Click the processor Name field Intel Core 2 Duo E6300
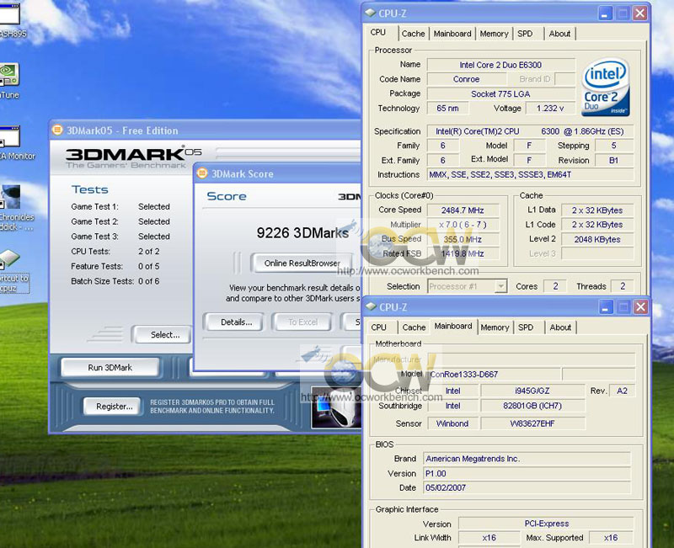This screenshot has width=674, height=548. point(500,65)
